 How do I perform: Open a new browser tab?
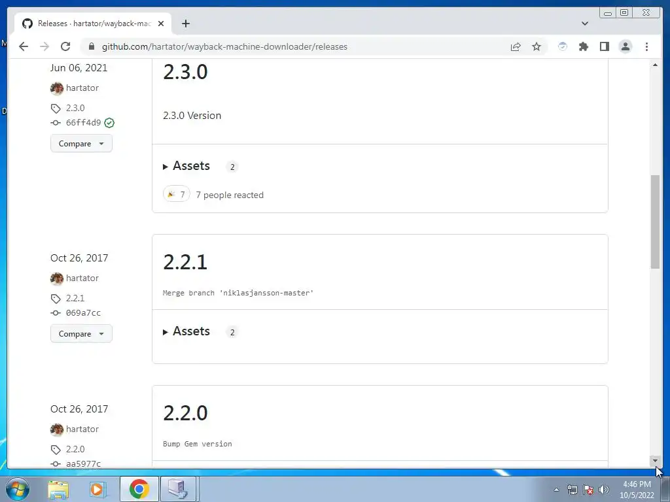(185, 24)
